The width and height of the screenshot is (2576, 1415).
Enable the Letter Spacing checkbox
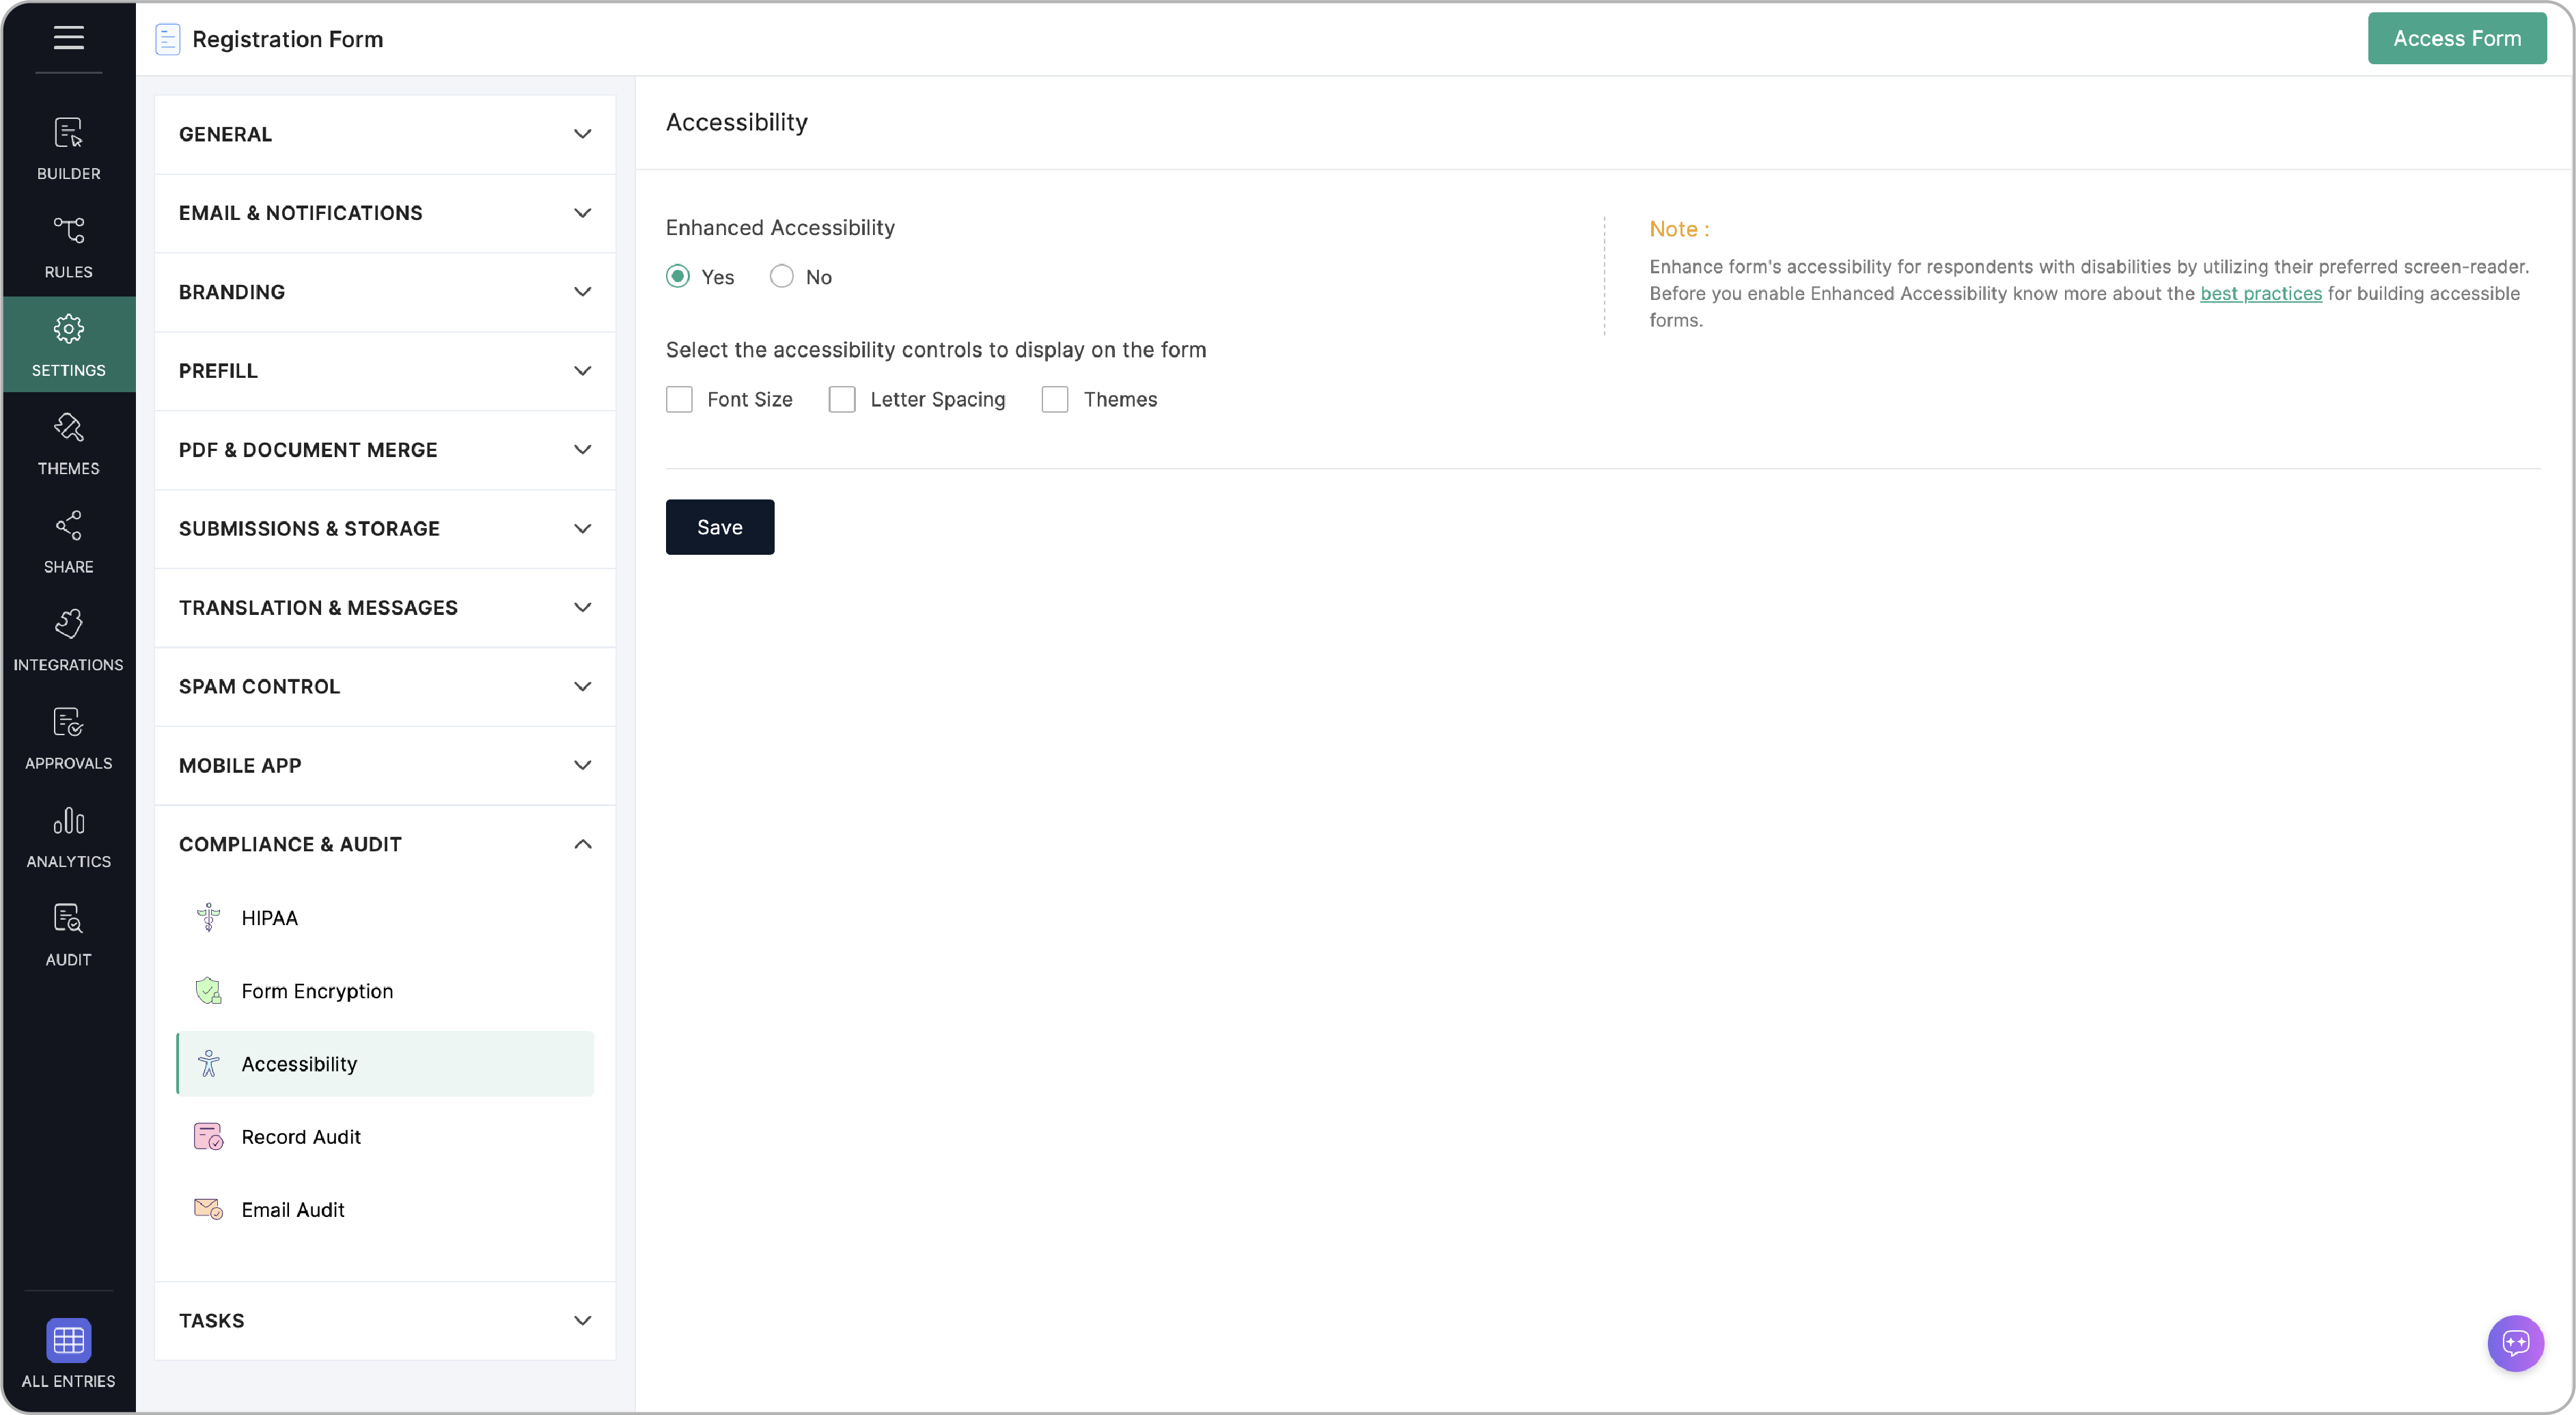842,399
